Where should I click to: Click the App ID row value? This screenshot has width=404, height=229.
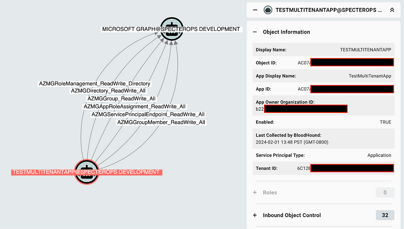346,89
